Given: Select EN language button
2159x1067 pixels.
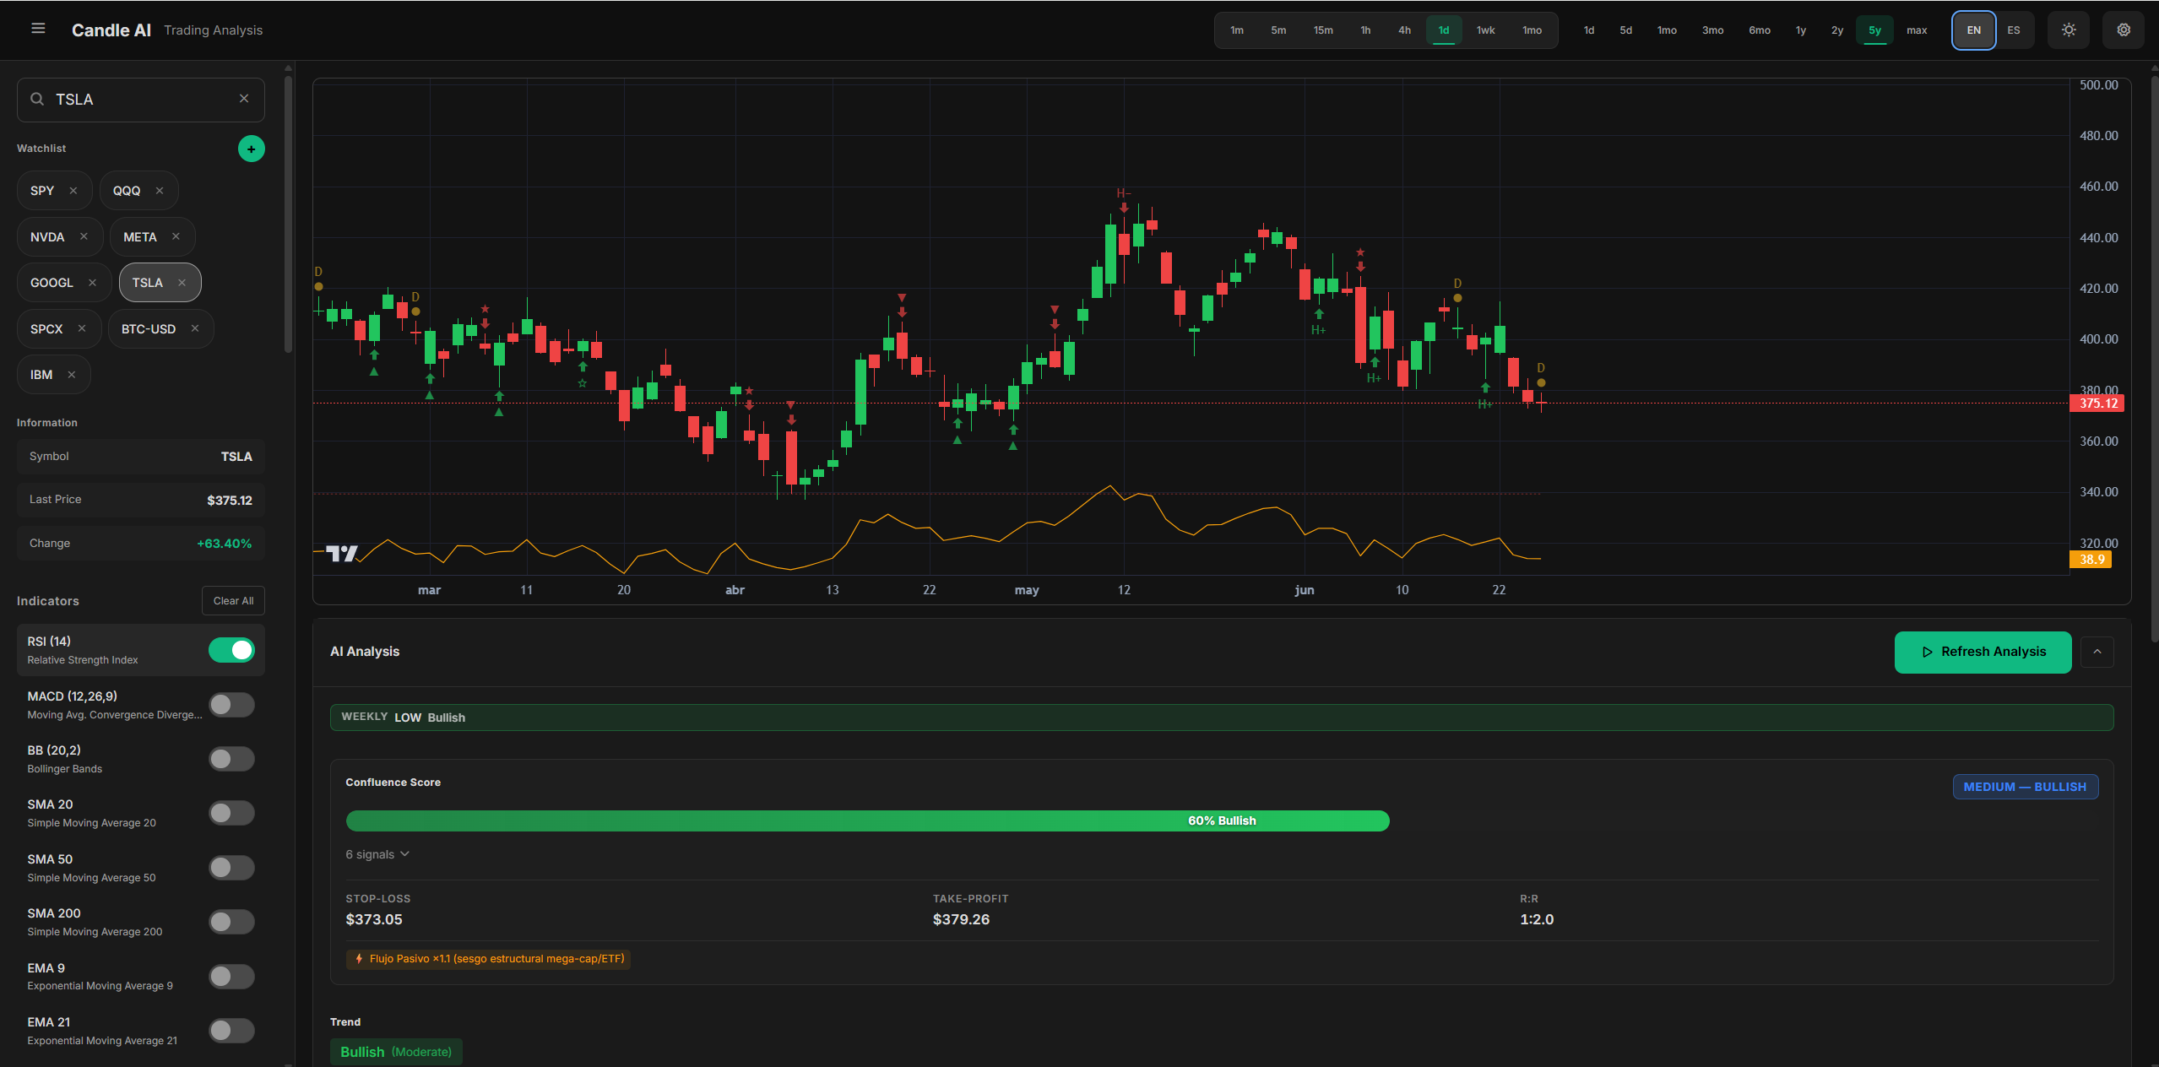Looking at the screenshot, I should click(x=1974, y=30).
